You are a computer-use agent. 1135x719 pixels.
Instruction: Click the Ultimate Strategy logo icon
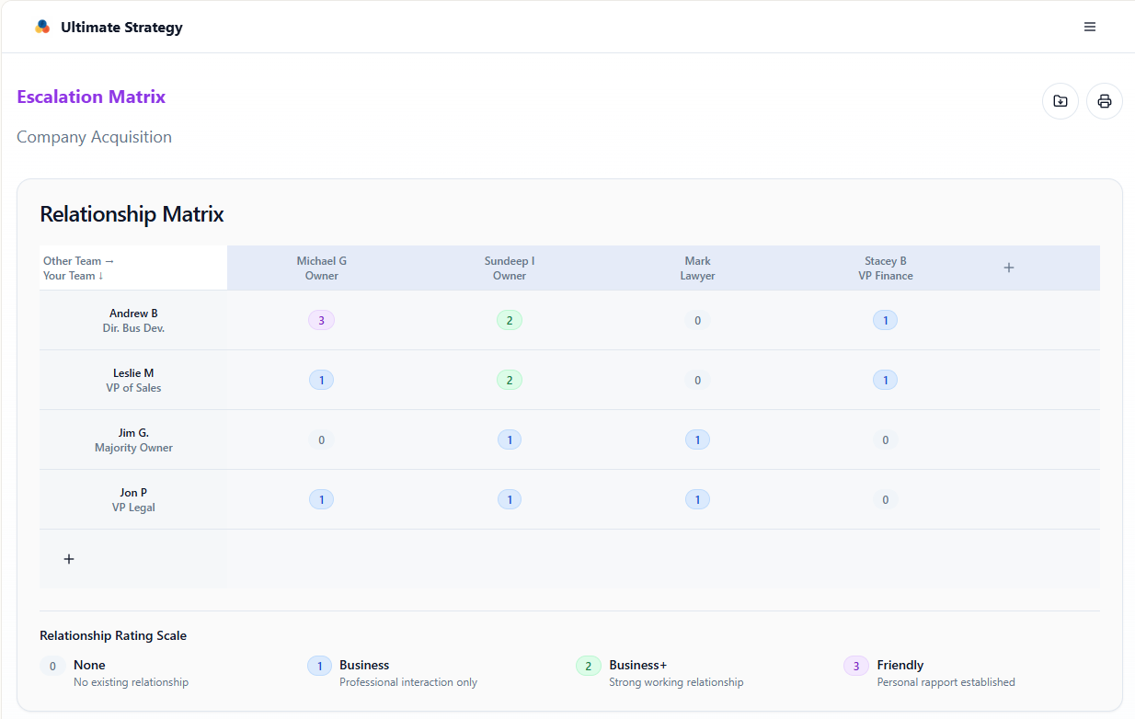coord(42,27)
